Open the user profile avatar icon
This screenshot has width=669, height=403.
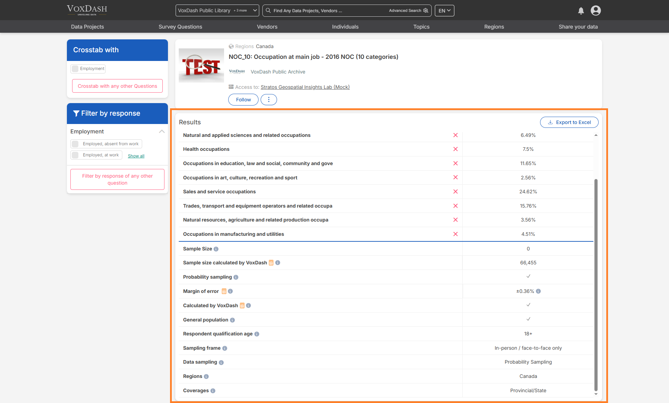(596, 10)
